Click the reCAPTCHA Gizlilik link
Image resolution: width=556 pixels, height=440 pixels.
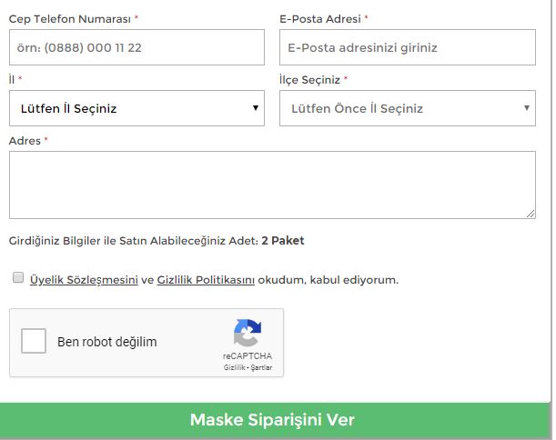point(235,367)
